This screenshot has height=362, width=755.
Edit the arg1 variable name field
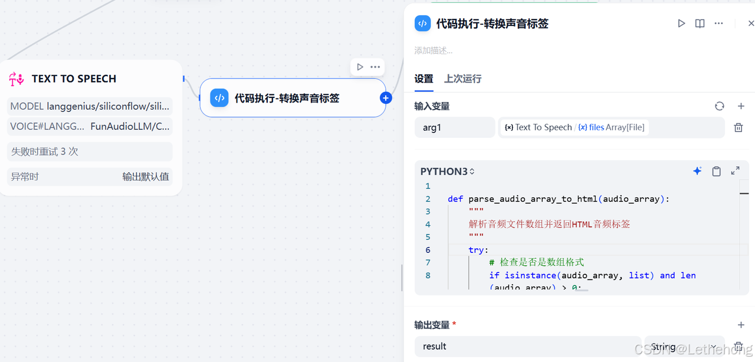455,127
